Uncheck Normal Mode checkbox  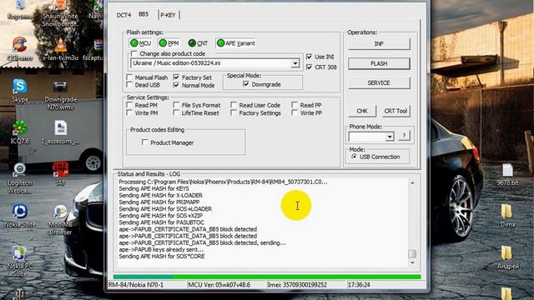point(176,85)
